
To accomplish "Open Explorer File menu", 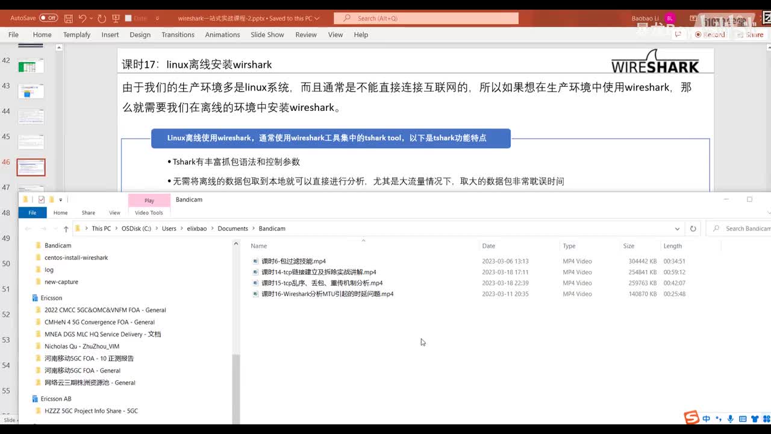I will click(x=33, y=213).
